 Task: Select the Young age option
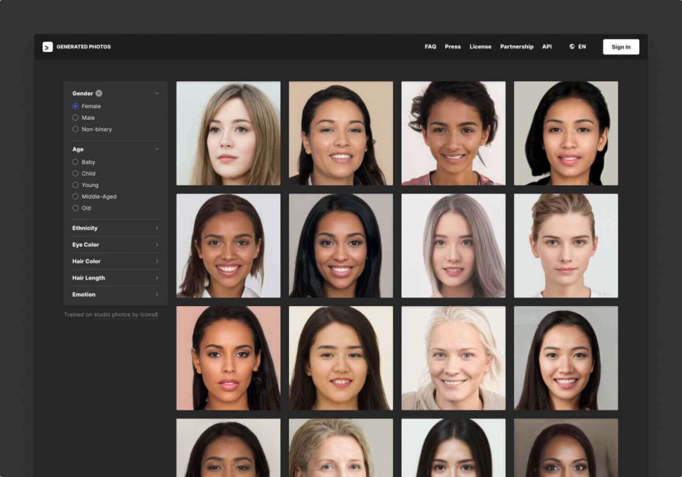(75, 185)
